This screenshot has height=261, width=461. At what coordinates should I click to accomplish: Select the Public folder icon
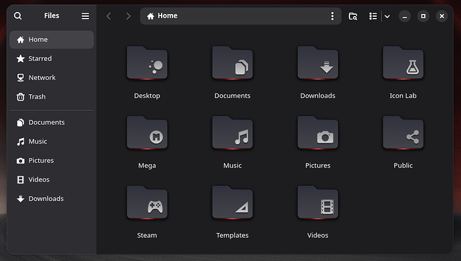coord(403,133)
